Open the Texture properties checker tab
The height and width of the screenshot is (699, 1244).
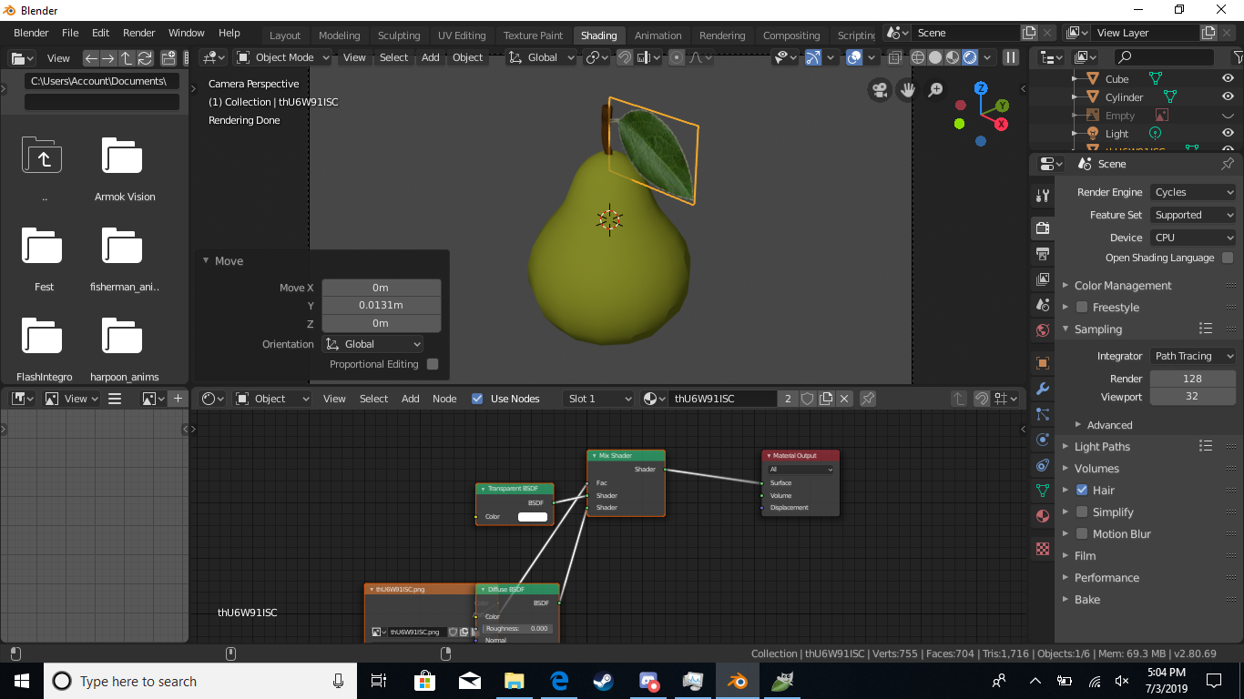(x=1043, y=550)
